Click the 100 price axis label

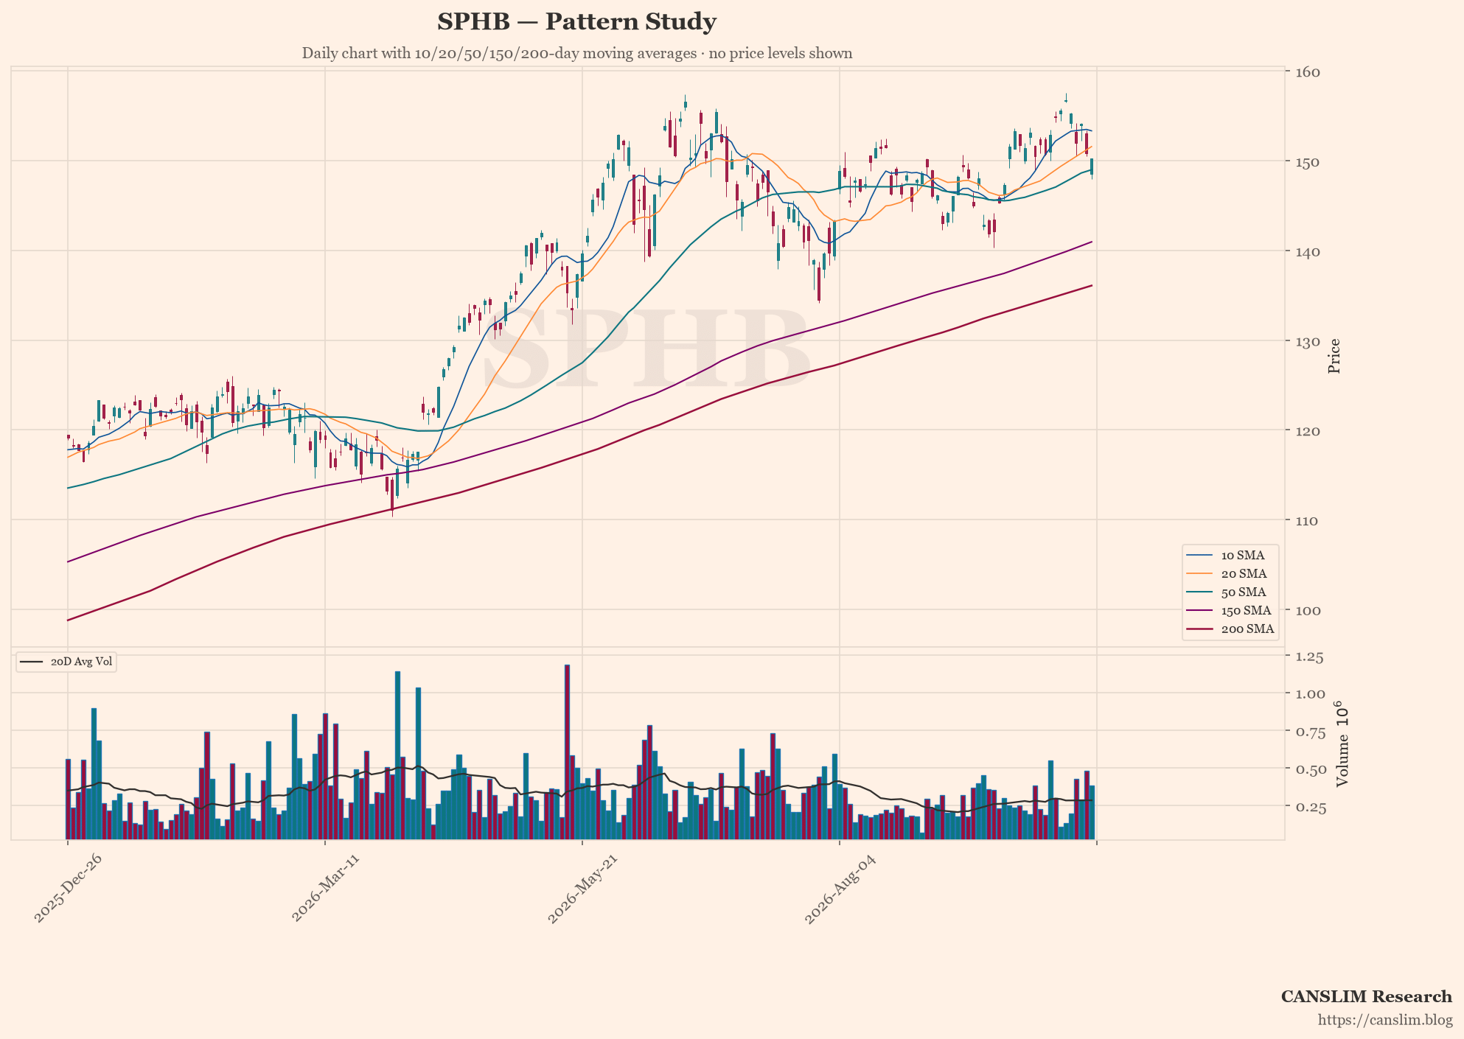(1308, 611)
